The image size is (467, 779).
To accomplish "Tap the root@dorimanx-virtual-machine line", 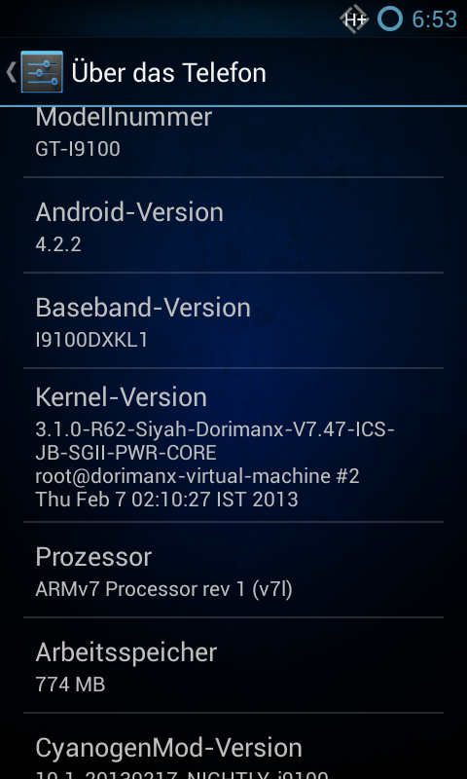I will pos(198,476).
